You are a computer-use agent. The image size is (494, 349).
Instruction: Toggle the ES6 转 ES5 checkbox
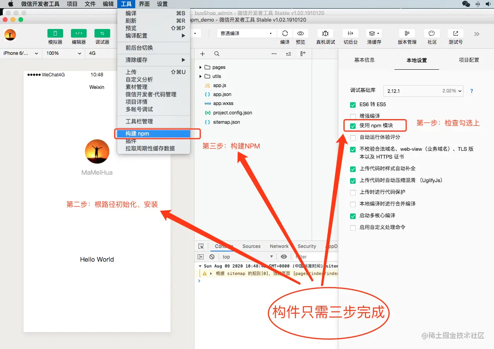click(x=353, y=105)
